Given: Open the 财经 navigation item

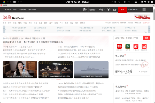Looking at the screenshot, I should [20, 23].
